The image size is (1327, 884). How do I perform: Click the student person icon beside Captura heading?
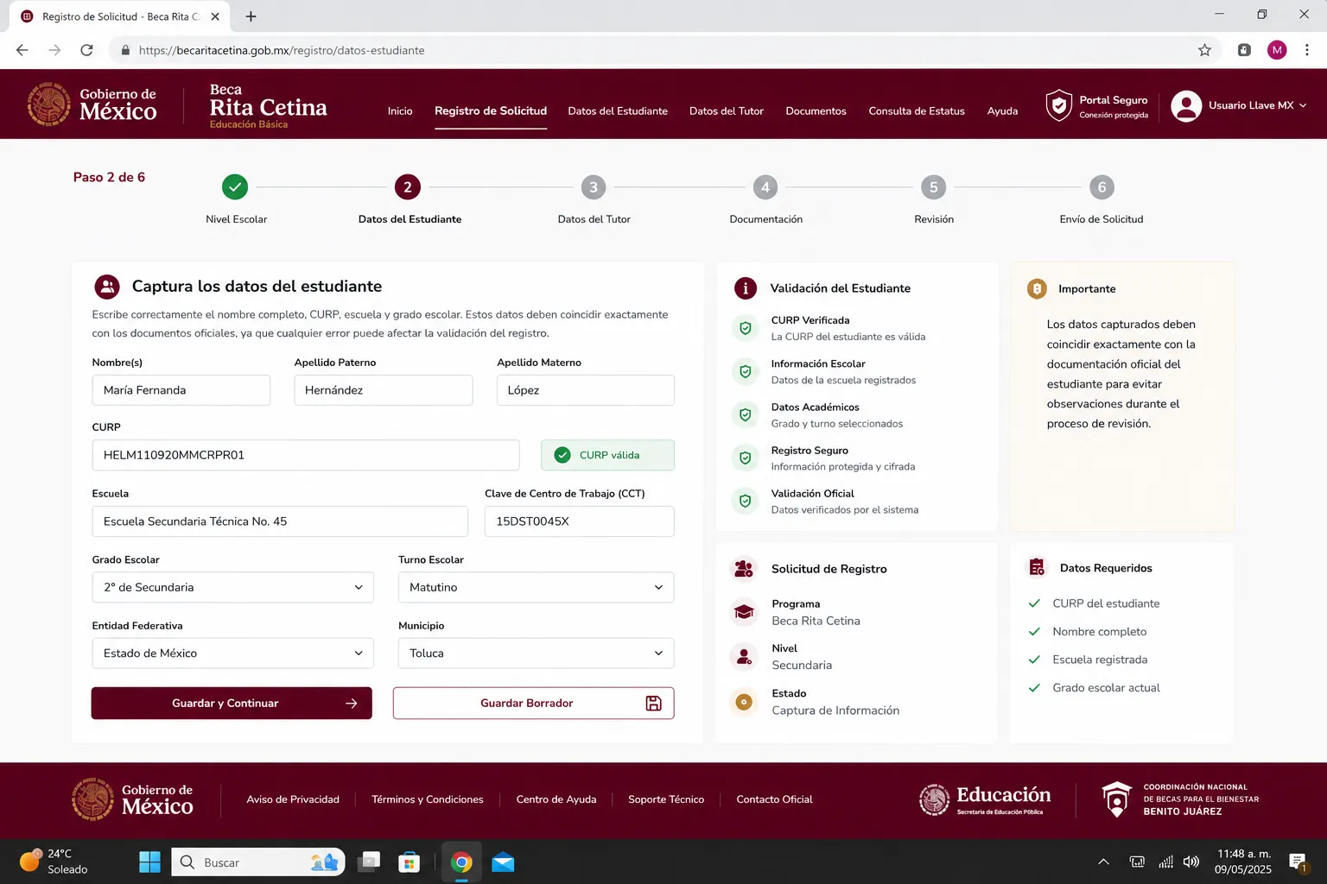click(107, 287)
